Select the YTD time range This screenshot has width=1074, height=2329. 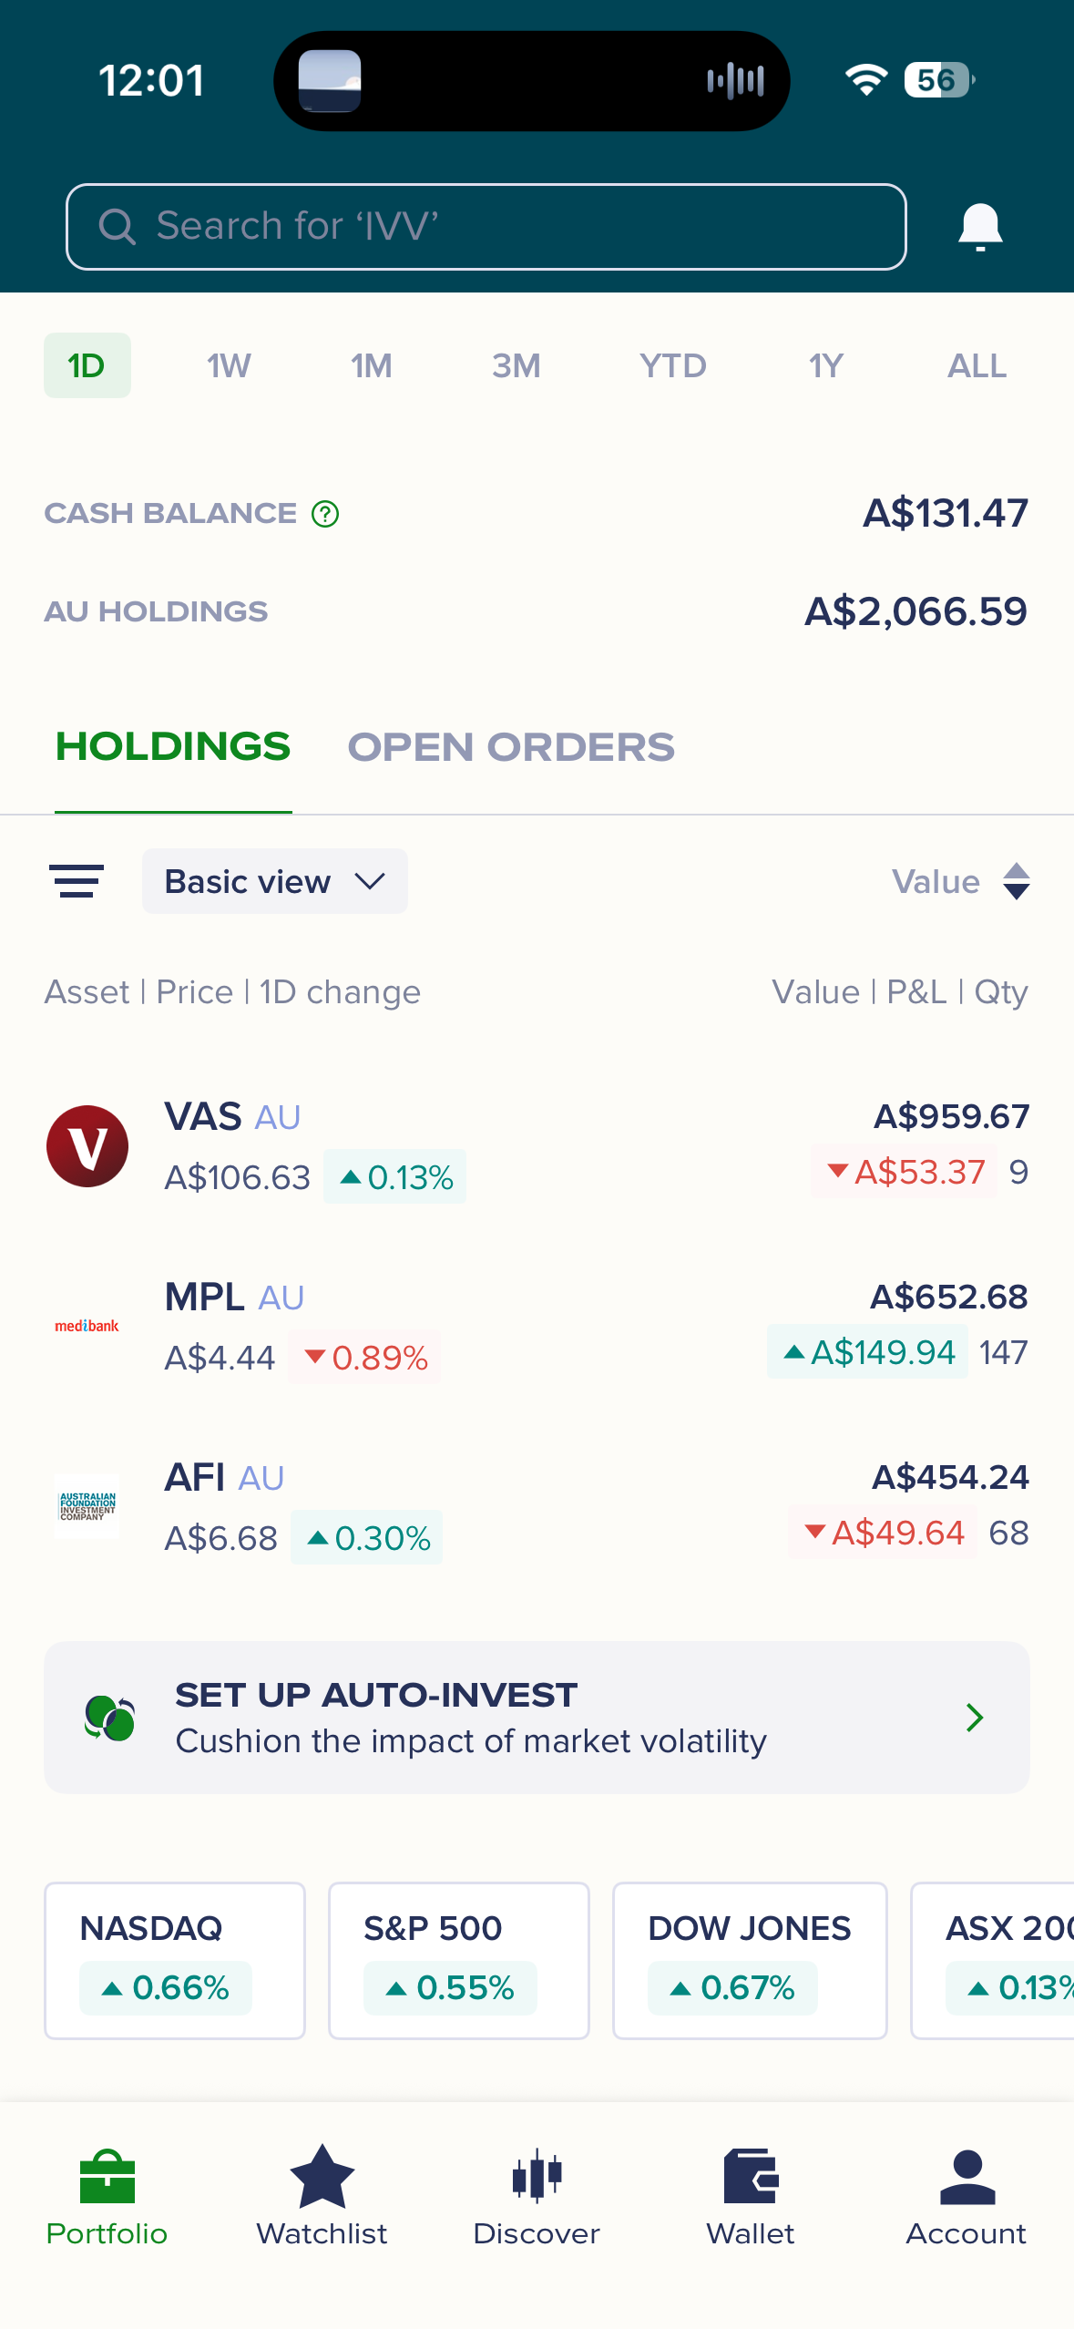coord(672,366)
